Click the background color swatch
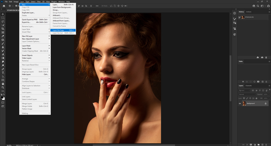 pos(4,99)
